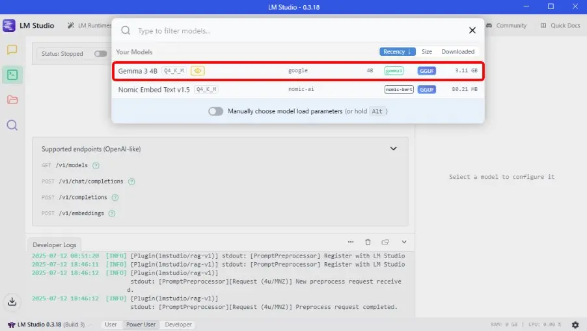Clear Developer Logs with trash icon

point(368,242)
